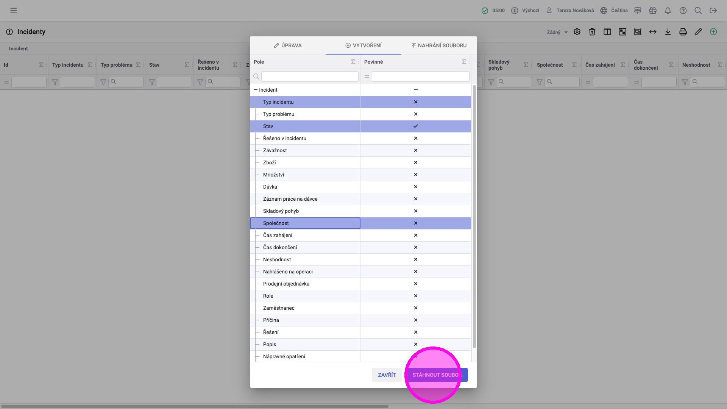727x409 pixels.
Task: Click the notifications bell icon
Action: click(x=668, y=11)
